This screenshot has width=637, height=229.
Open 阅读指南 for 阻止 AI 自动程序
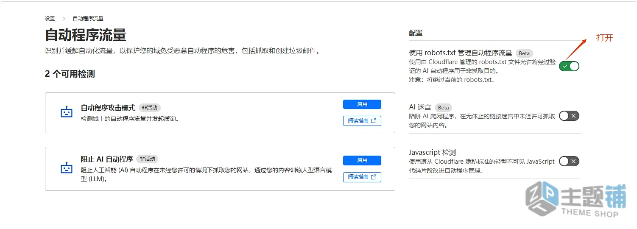coord(362,177)
